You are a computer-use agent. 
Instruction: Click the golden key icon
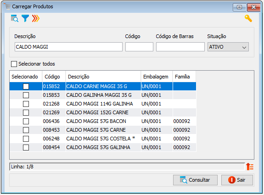pyautogui.click(x=248, y=18)
